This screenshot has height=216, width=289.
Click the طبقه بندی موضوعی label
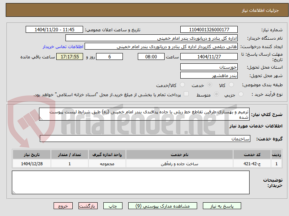(x=262, y=85)
